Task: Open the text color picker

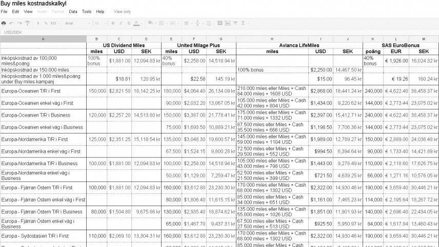Action: tap(136, 23)
